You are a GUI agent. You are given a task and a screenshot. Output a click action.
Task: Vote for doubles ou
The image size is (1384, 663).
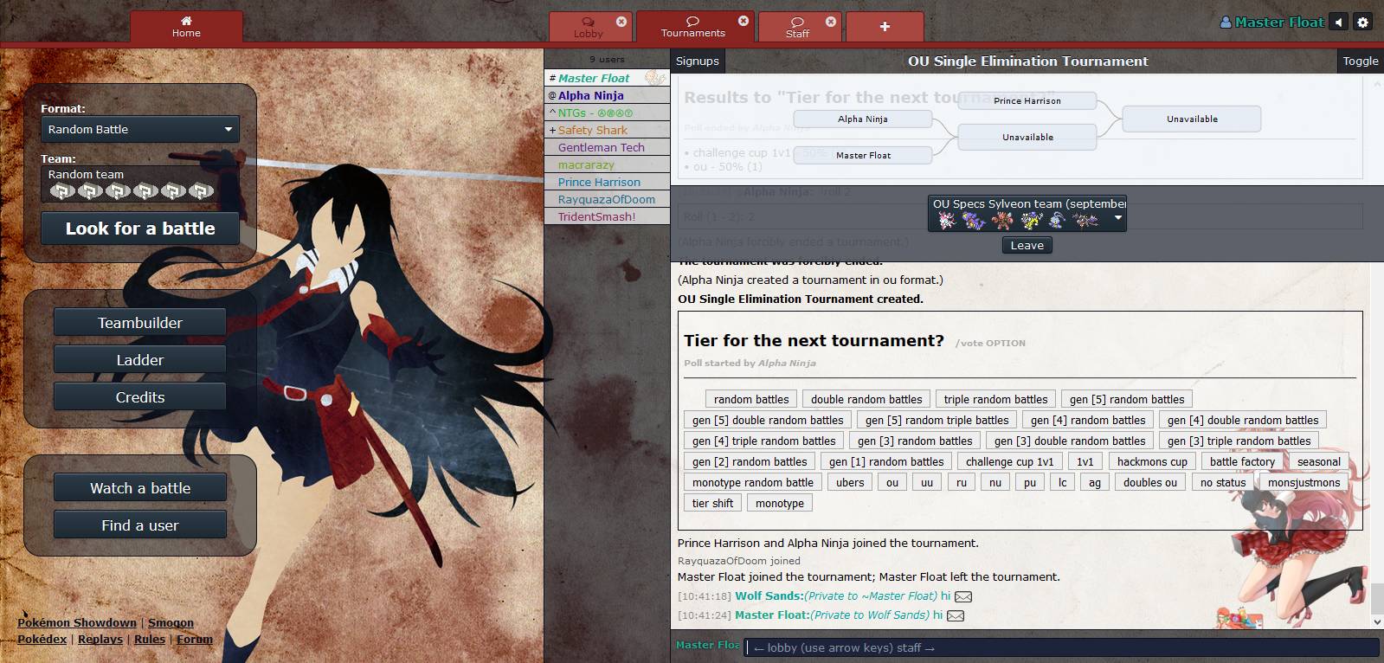[1150, 482]
